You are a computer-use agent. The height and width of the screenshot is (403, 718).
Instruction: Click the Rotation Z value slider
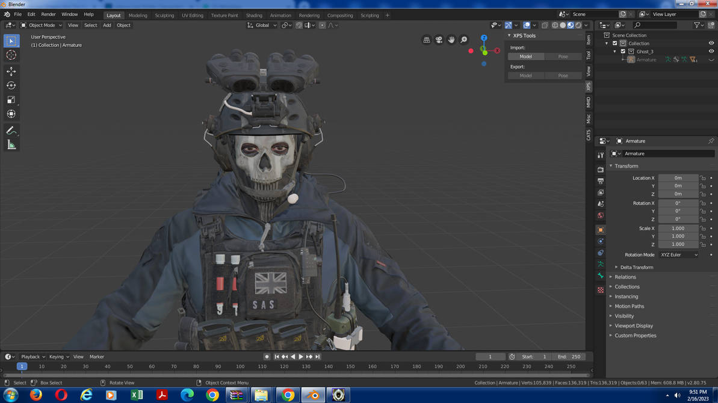click(x=678, y=219)
